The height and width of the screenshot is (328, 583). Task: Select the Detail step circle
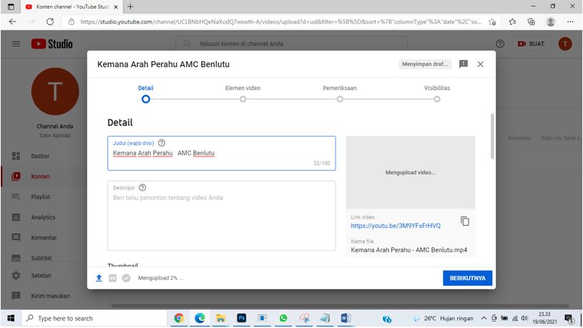tap(146, 99)
